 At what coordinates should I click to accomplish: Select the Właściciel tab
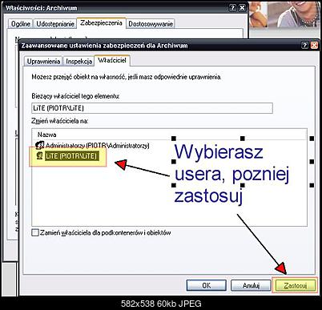(112, 60)
